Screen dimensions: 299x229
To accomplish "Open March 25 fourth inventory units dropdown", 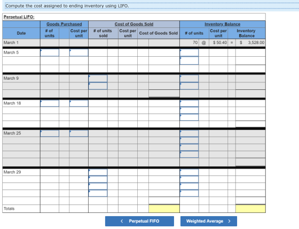I will [x=189, y=154].
